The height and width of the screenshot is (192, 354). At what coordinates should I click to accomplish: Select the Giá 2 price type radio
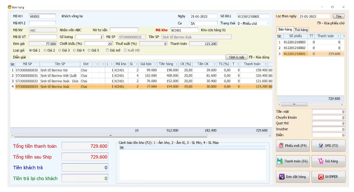coord(45,50)
